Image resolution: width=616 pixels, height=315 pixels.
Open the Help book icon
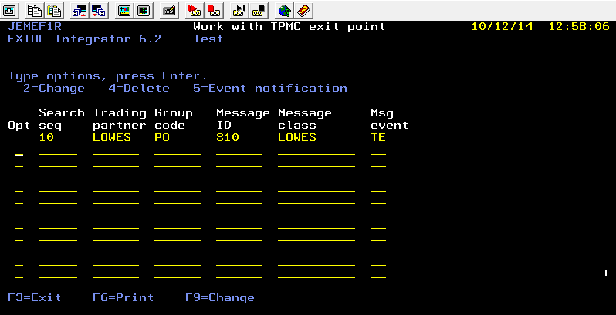(x=303, y=11)
